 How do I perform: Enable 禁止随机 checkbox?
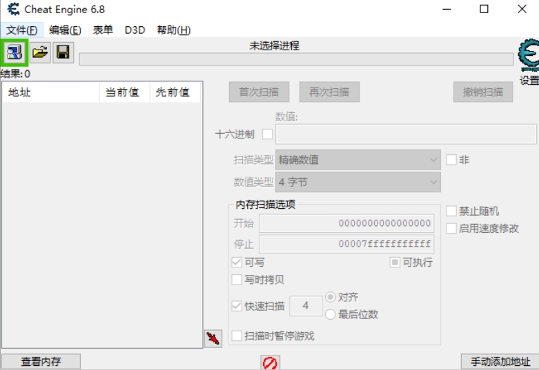[451, 211]
